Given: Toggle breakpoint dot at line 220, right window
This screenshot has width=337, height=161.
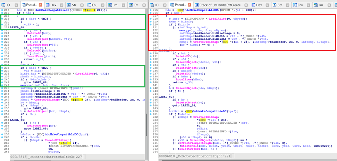Looking at the screenshot, I should [150, 25].
